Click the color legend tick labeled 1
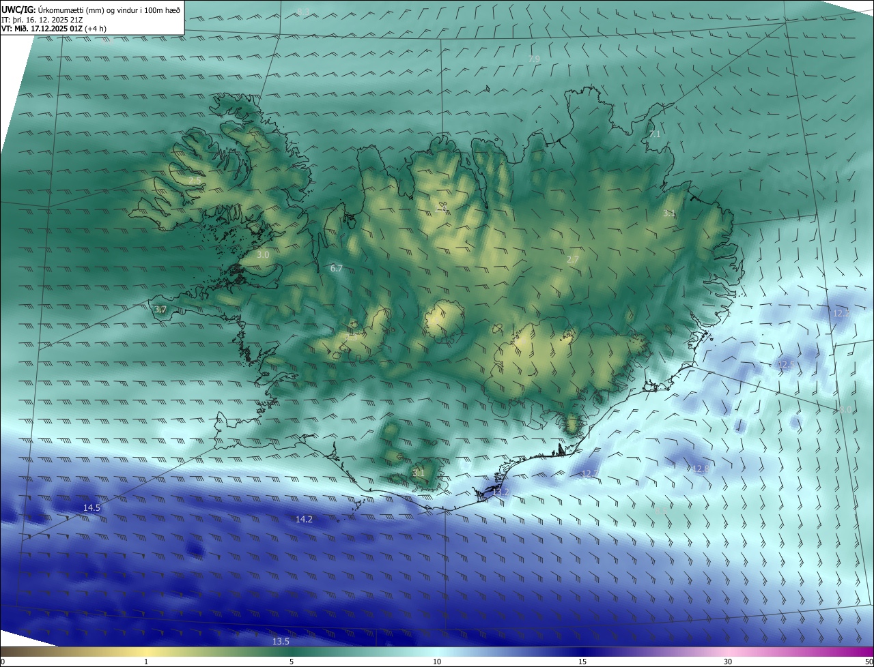Image resolution: width=874 pixels, height=667 pixels. [146, 662]
